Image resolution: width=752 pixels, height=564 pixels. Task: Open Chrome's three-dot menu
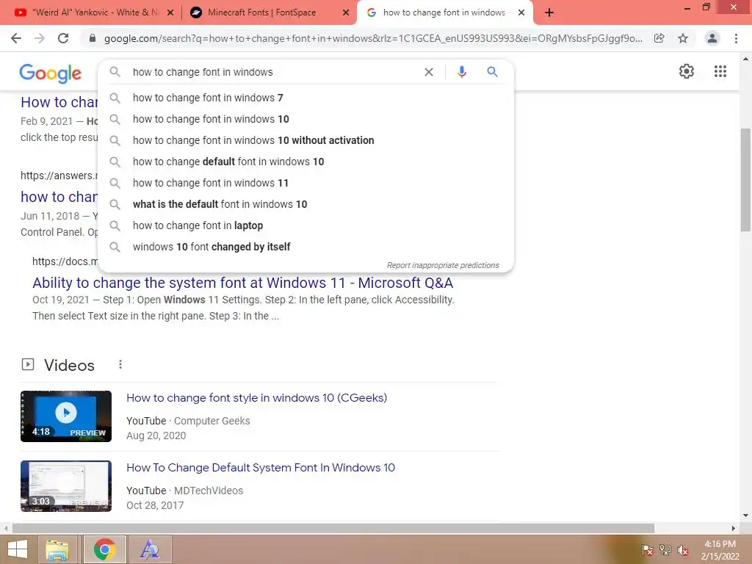coord(736,38)
